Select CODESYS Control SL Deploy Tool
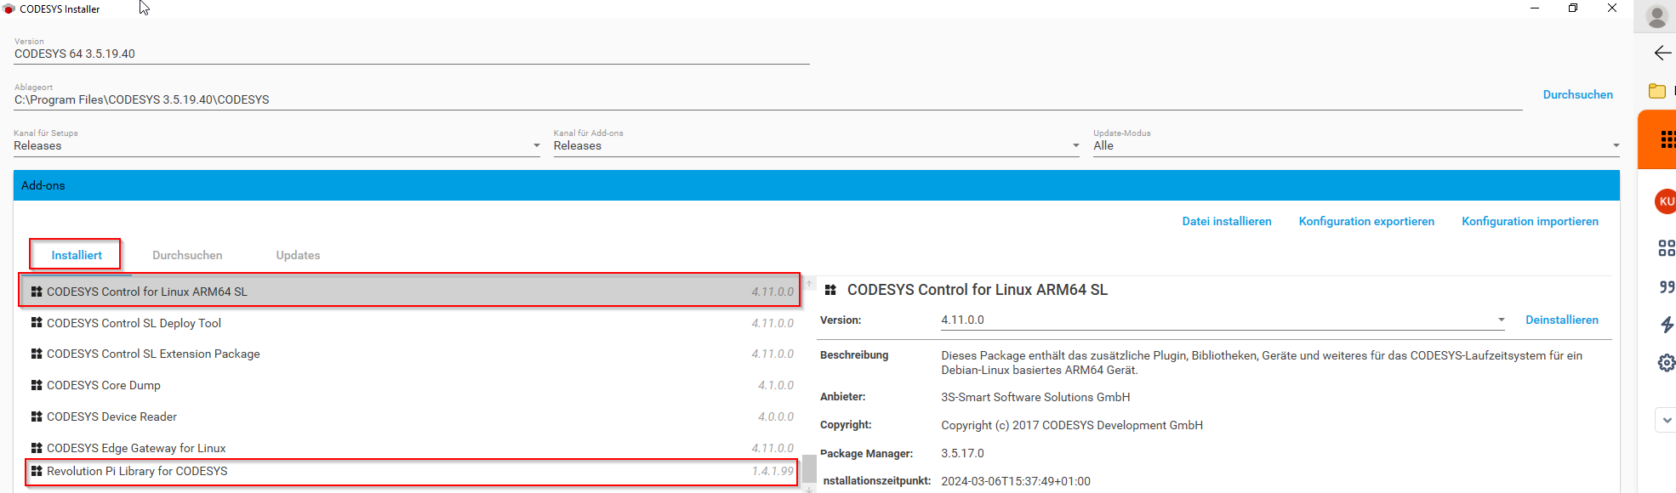This screenshot has height=493, width=1676. tap(410, 323)
